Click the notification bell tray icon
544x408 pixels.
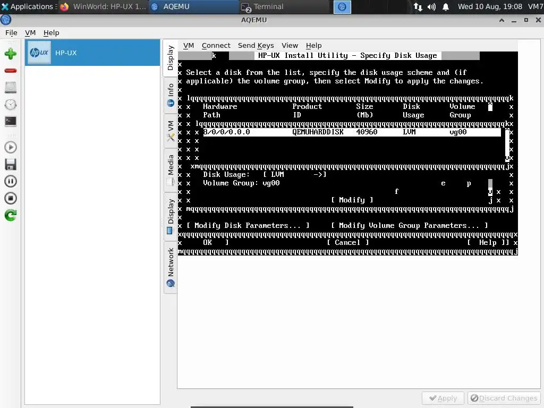pos(446,6)
